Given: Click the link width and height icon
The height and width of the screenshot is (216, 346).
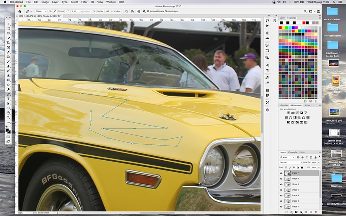Looking at the screenshot, I should point(108,11).
